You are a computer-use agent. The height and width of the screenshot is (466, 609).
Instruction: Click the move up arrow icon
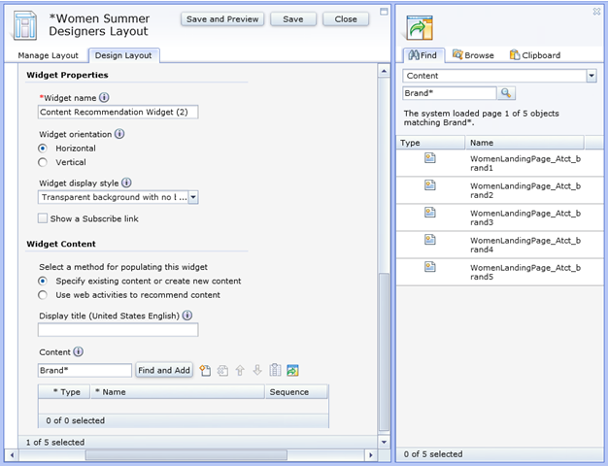pos(240,371)
